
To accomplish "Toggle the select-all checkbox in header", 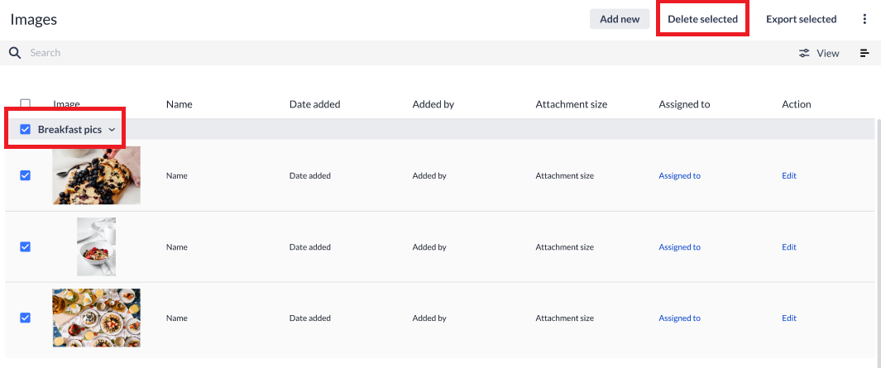I will [26, 104].
